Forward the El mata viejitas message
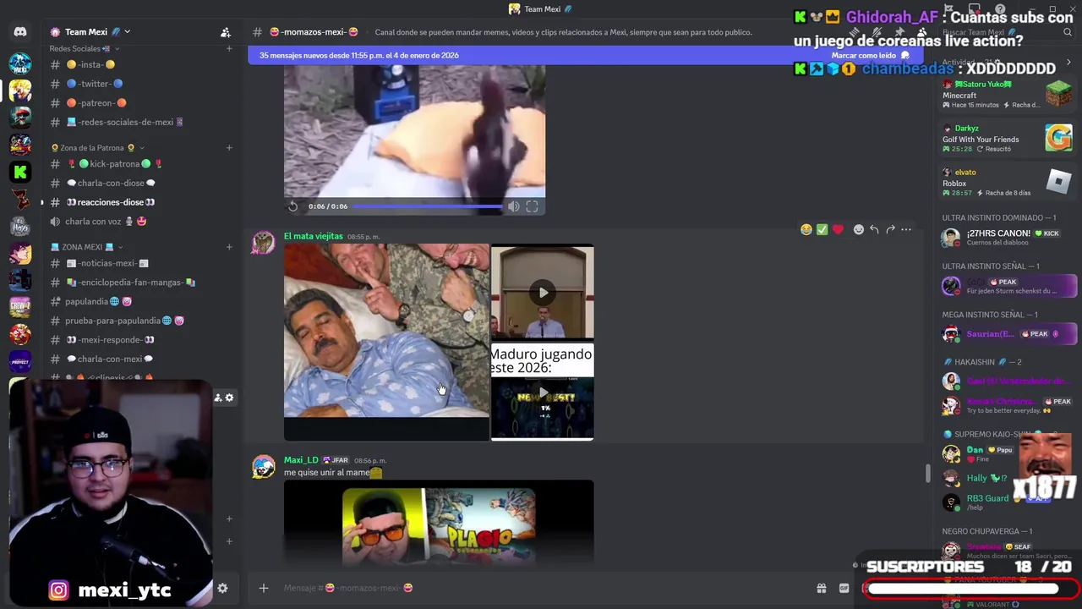This screenshot has width=1082, height=609. point(890,229)
